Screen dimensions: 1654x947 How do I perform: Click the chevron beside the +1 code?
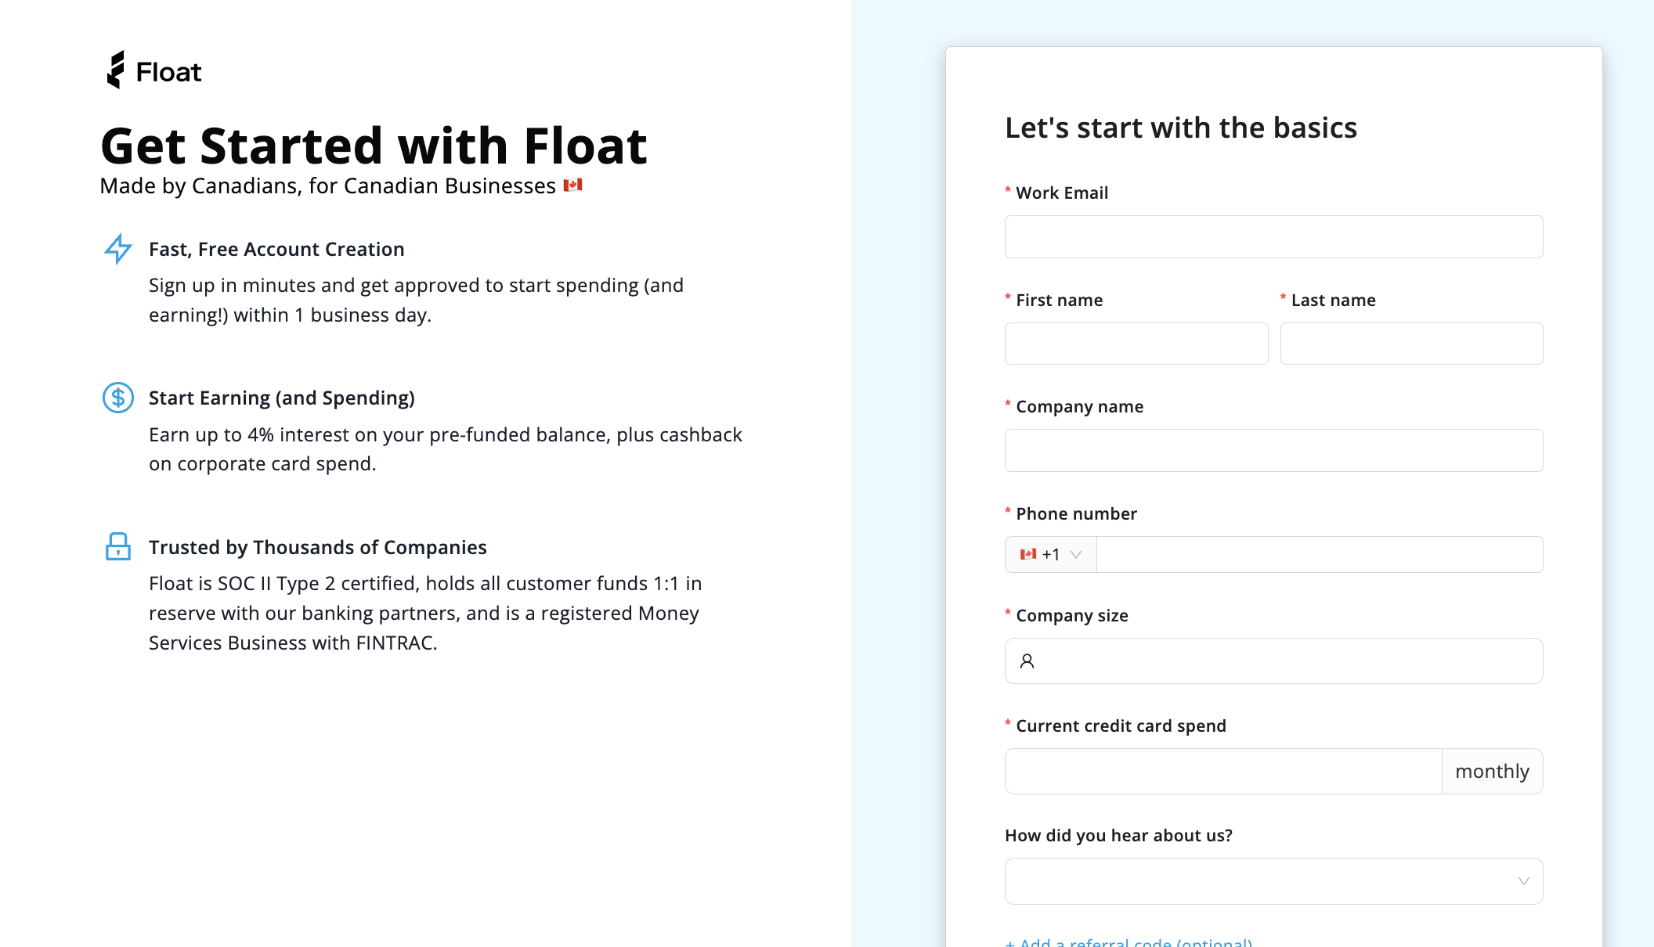[x=1076, y=554]
